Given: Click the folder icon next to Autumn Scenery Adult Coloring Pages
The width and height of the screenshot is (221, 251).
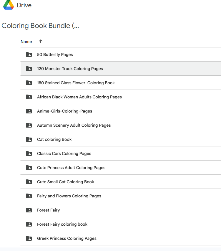Looking at the screenshot, I should 29,125.
